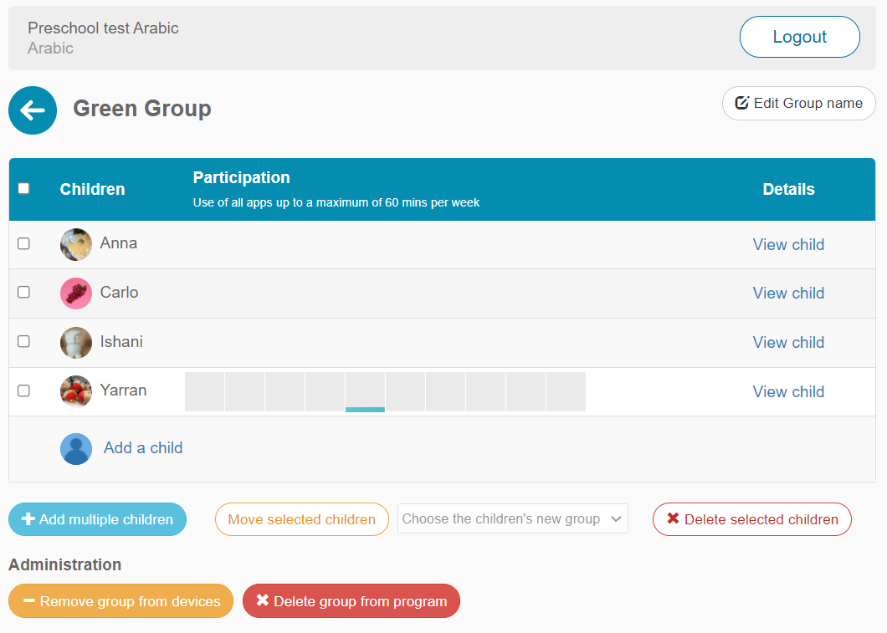Screen dimensions: 887x633
Task: Click Ishani's statue avatar
Action: [x=75, y=342]
